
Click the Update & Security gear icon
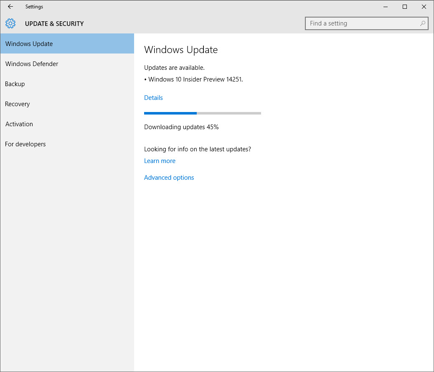[10, 23]
